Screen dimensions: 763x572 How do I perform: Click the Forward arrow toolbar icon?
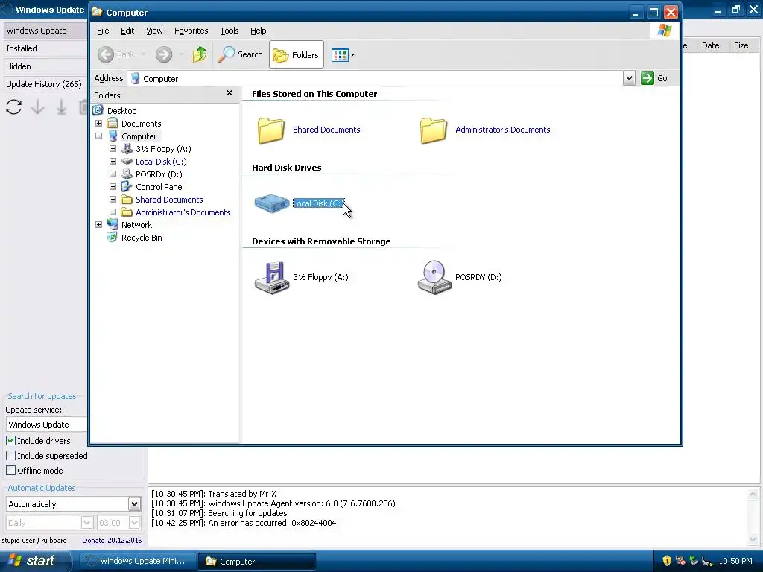[x=164, y=54]
